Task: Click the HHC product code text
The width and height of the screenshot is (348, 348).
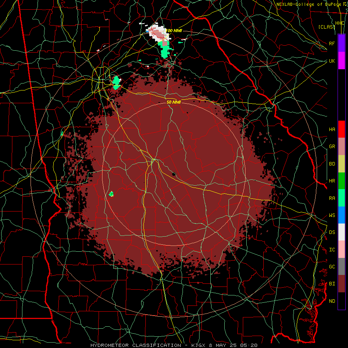Action: (340, 23)
